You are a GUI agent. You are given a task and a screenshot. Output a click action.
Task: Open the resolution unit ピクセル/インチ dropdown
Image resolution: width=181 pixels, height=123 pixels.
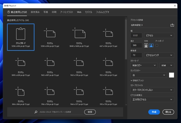[x=159, y=55]
